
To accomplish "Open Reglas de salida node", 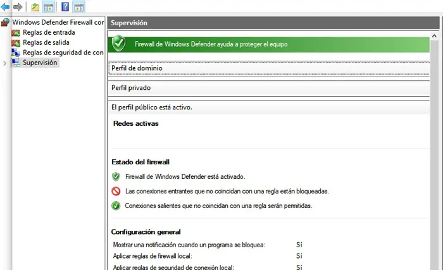I will click(x=46, y=42).
